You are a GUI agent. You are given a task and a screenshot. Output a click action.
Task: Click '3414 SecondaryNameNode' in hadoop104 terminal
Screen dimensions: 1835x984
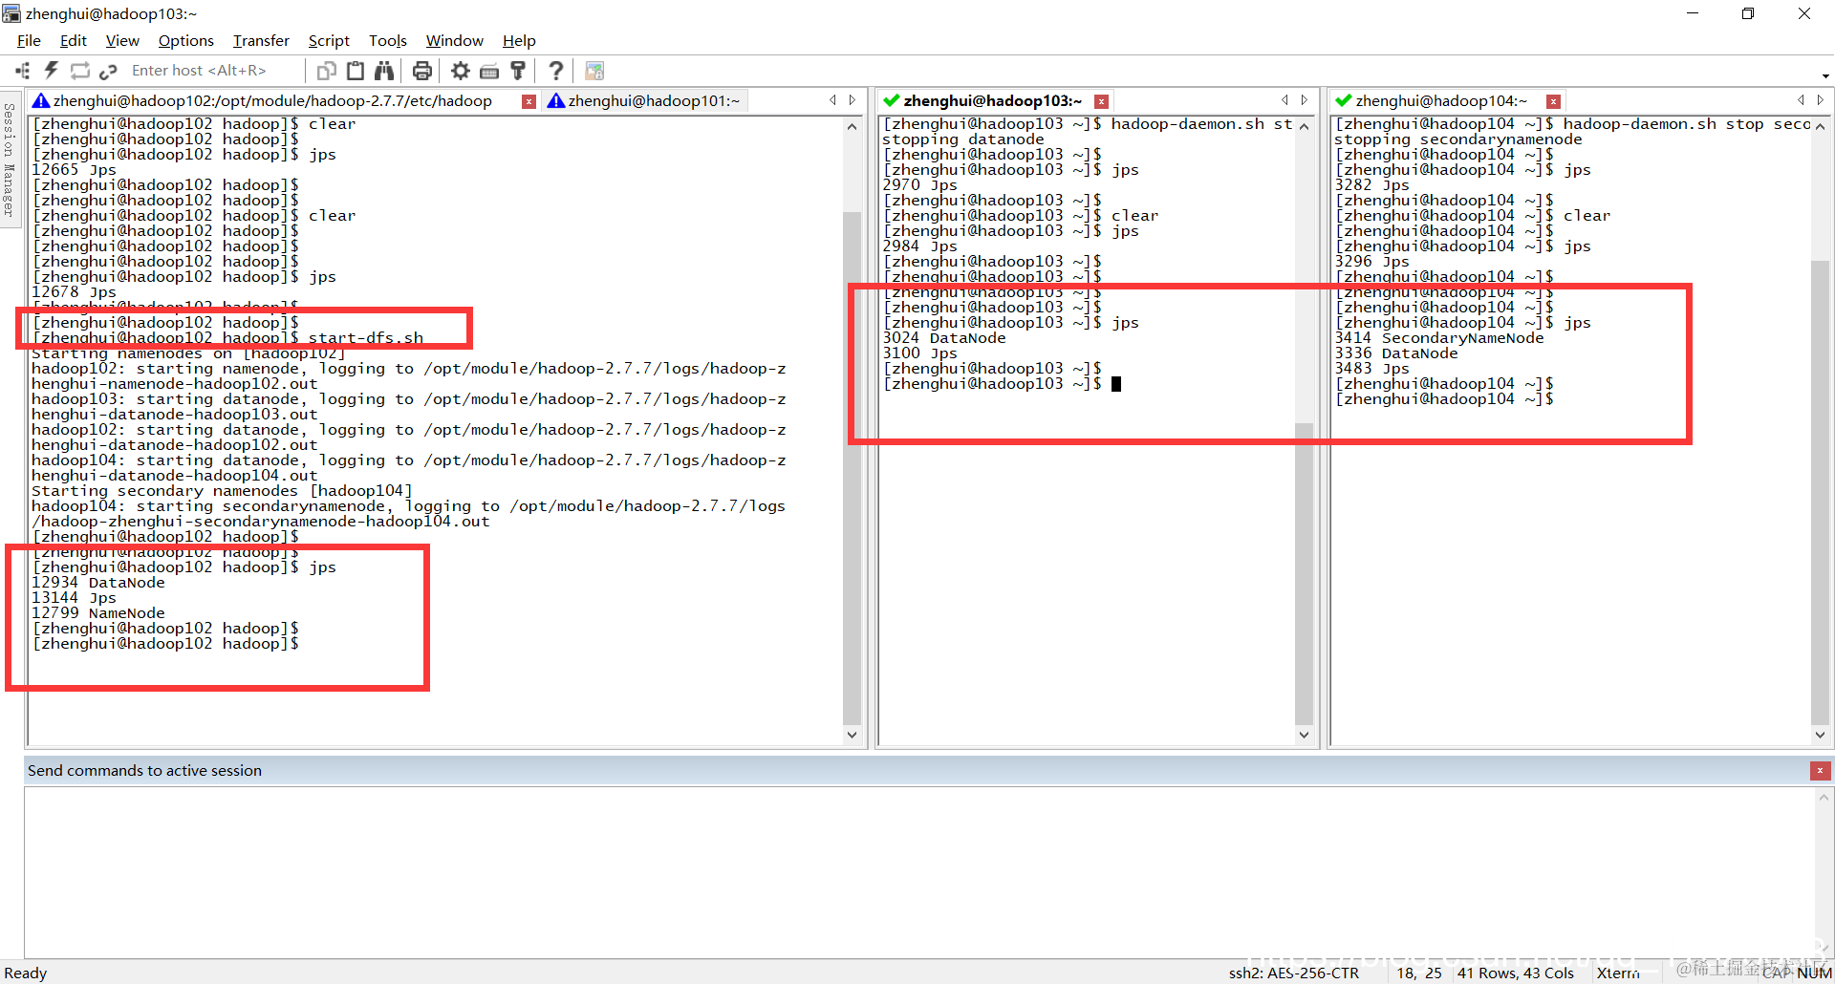[x=1439, y=338]
